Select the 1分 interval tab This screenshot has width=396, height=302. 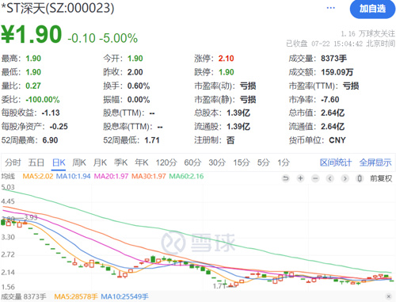[284, 162]
